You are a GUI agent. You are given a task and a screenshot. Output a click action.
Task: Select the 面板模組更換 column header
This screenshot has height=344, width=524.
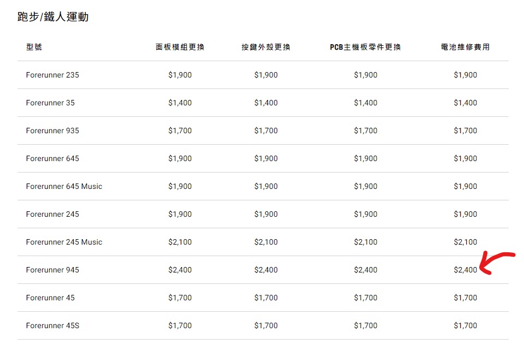click(180, 47)
